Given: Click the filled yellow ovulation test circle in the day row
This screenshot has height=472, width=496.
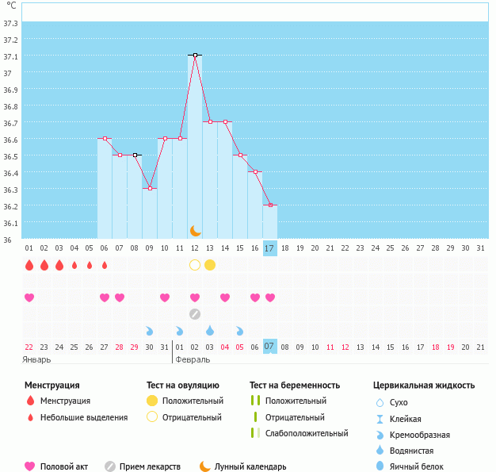Looking at the screenshot, I should (210, 264).
